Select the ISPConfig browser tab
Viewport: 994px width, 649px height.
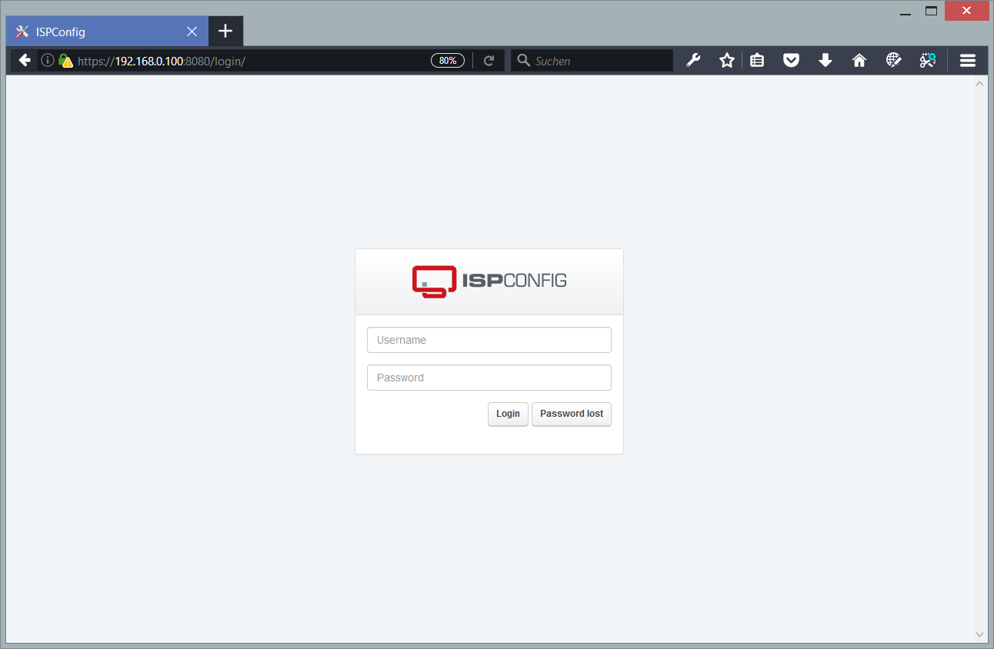[107, 32]
